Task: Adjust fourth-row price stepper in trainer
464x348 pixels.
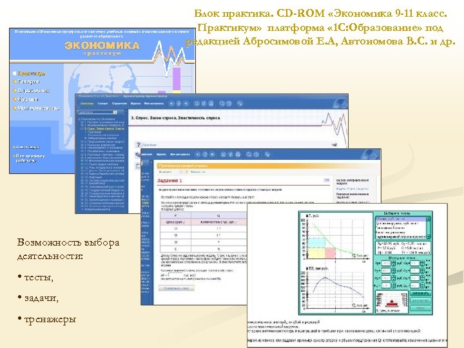Action: pyautogui.click(x=394, y=285)
